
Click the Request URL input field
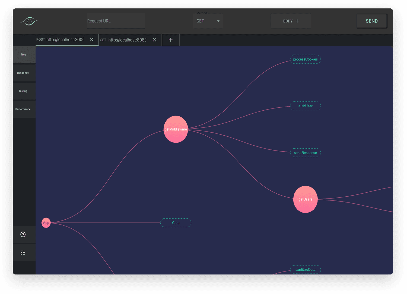point(116,21)
